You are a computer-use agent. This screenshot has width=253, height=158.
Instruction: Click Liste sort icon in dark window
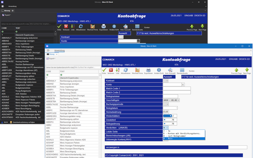pyautogui.click(x=73, y=26)
